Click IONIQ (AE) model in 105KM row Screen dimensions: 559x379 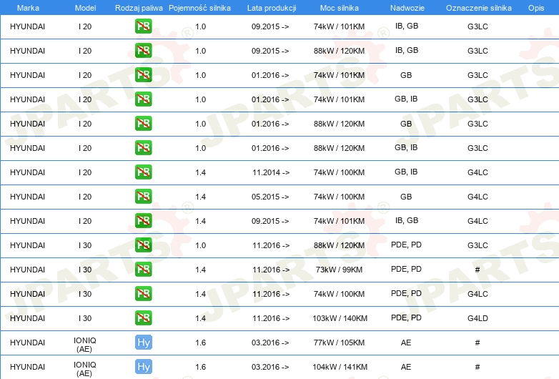pyautogui.click(x=85, y=345)
